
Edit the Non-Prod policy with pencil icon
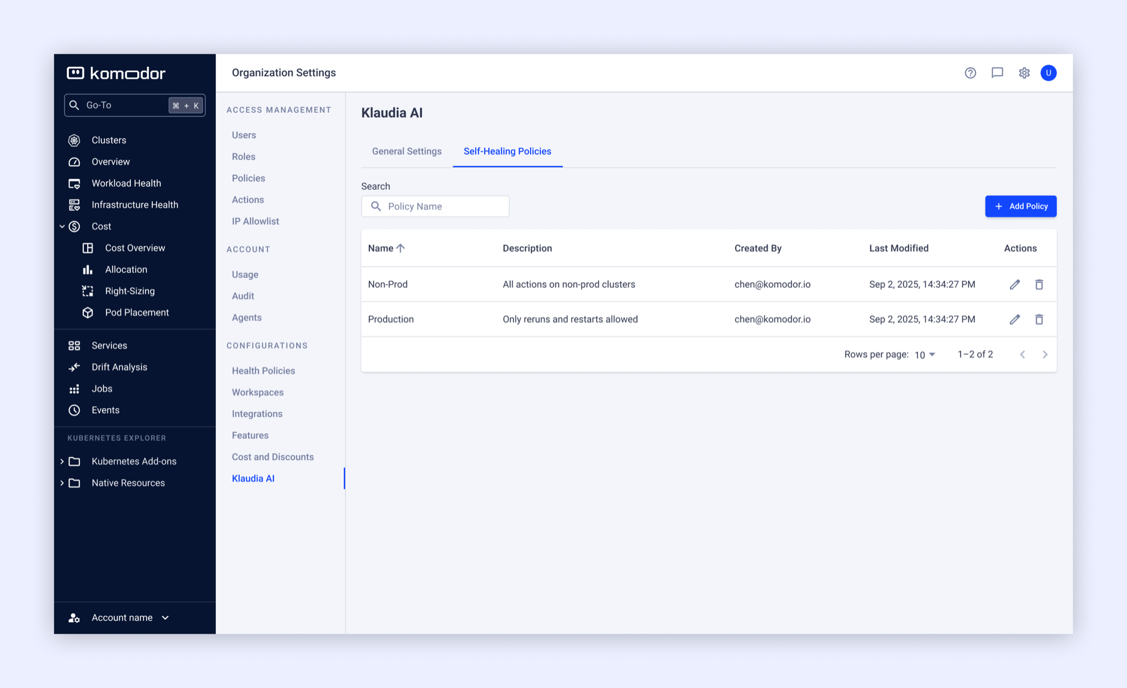(x=1014, y=284)
